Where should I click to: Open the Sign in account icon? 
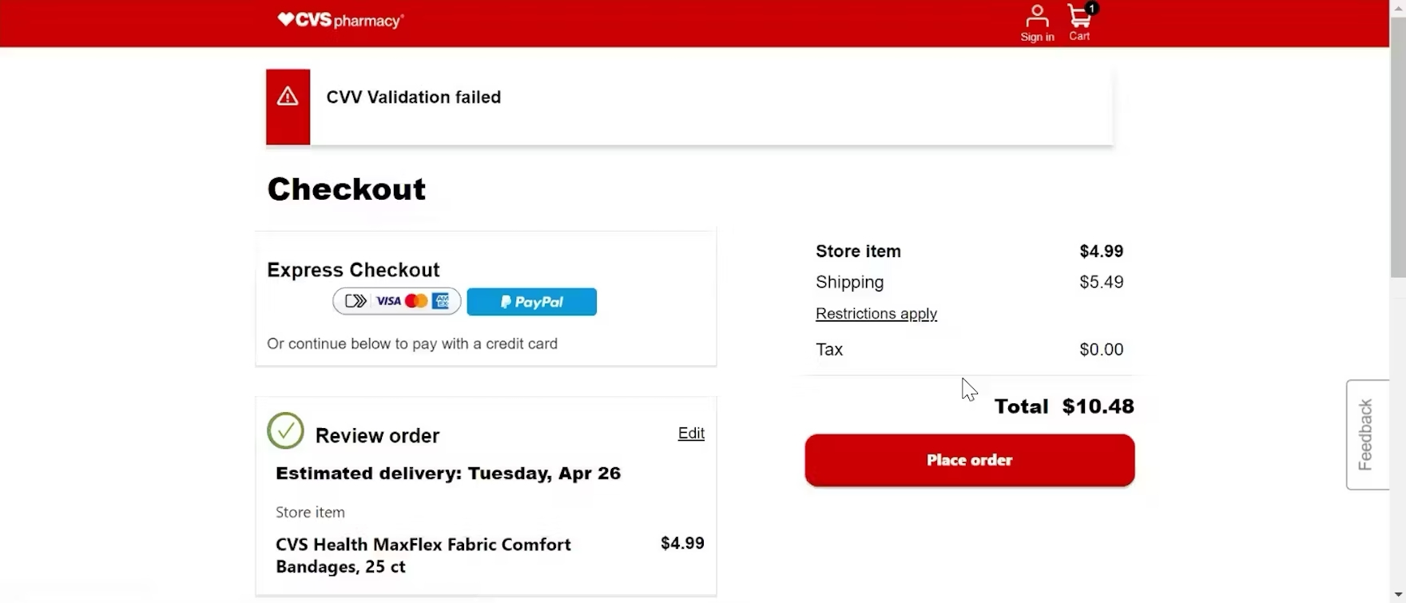[x=1037, y=22]
